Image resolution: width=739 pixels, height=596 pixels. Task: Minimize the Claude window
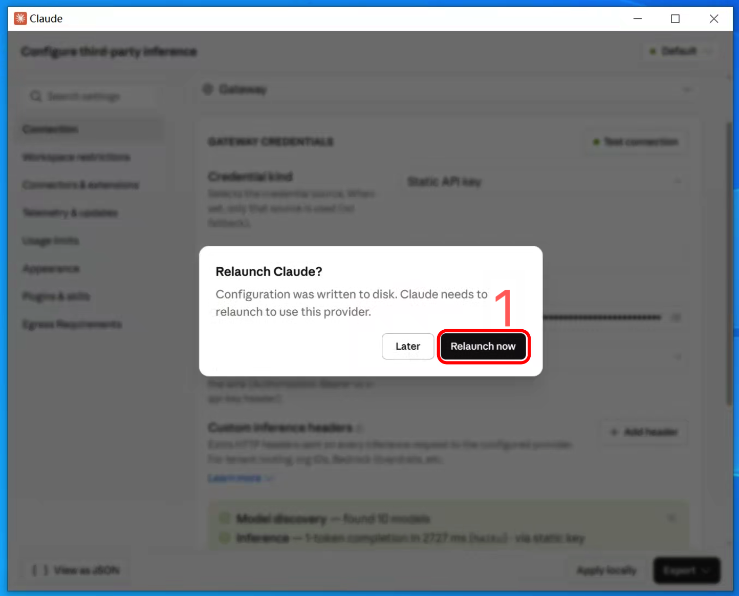click(638, 18)
